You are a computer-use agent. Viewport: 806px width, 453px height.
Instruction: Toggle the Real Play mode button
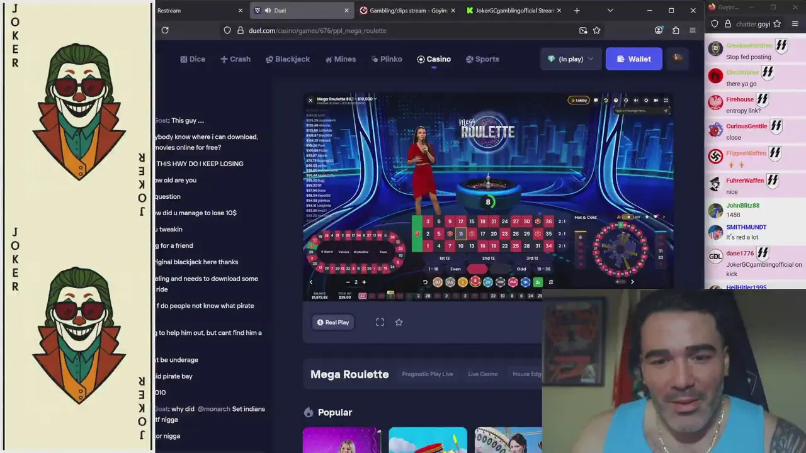click(x=333, y=322)
